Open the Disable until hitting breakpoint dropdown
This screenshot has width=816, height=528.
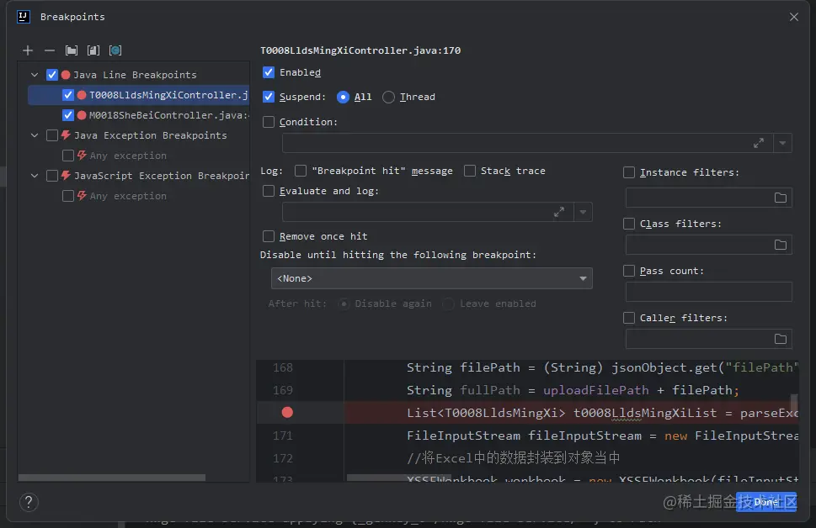433,278
